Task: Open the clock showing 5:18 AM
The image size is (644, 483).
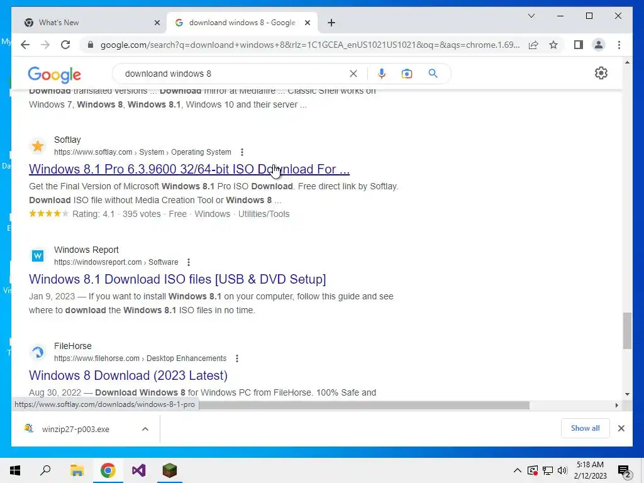Action: 590,470
